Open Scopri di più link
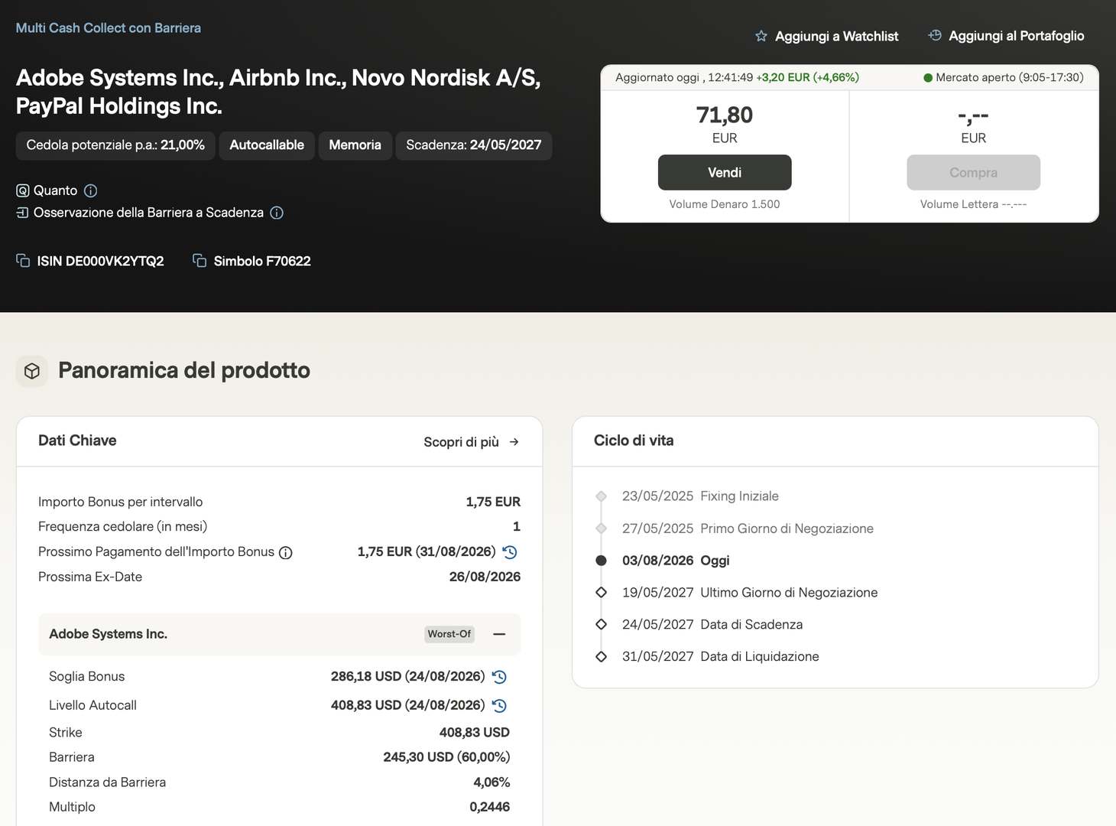The image size is (1116, 826). 472,442
